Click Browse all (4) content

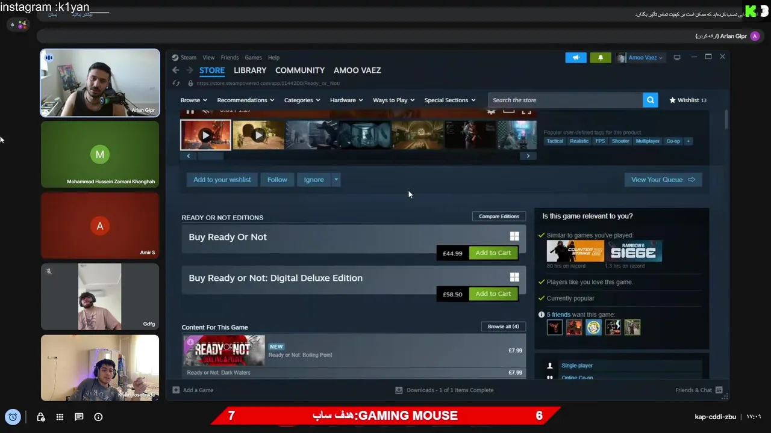coord(503,326)
